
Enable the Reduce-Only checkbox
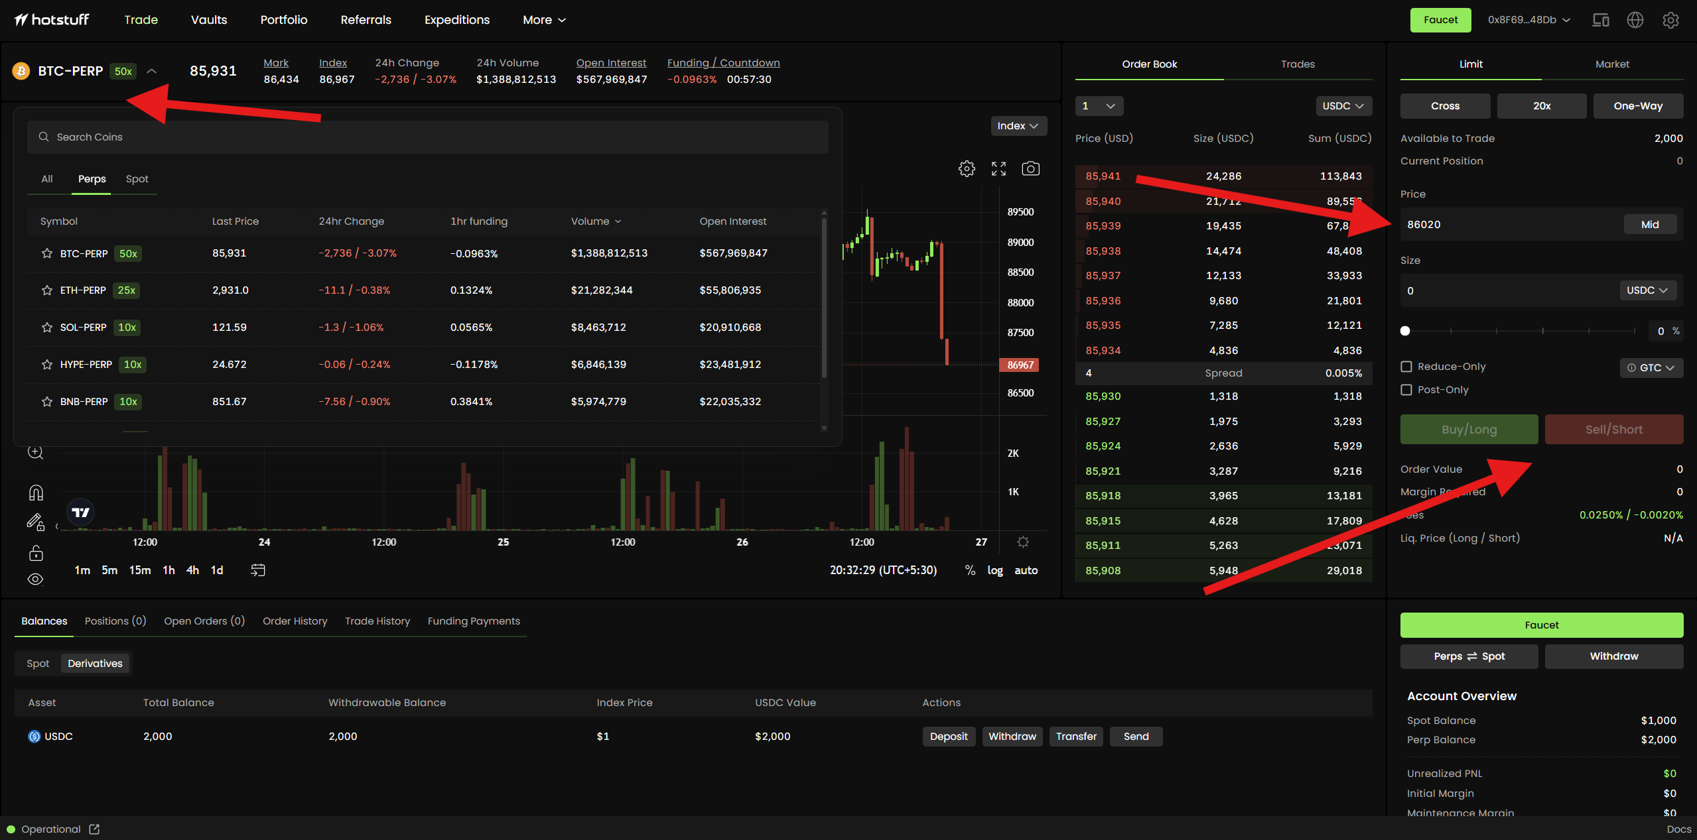tap(1406, 367)
